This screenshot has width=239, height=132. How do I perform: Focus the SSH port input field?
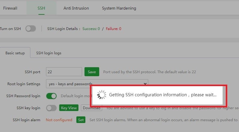64,72
